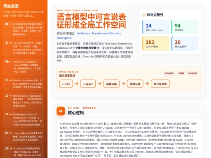Click the INPUT STRUCTURING → VISUAL HTML label

coord(77,11)
